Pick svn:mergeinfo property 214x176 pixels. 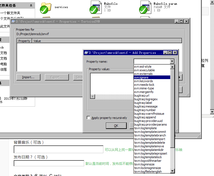(152, 92)
